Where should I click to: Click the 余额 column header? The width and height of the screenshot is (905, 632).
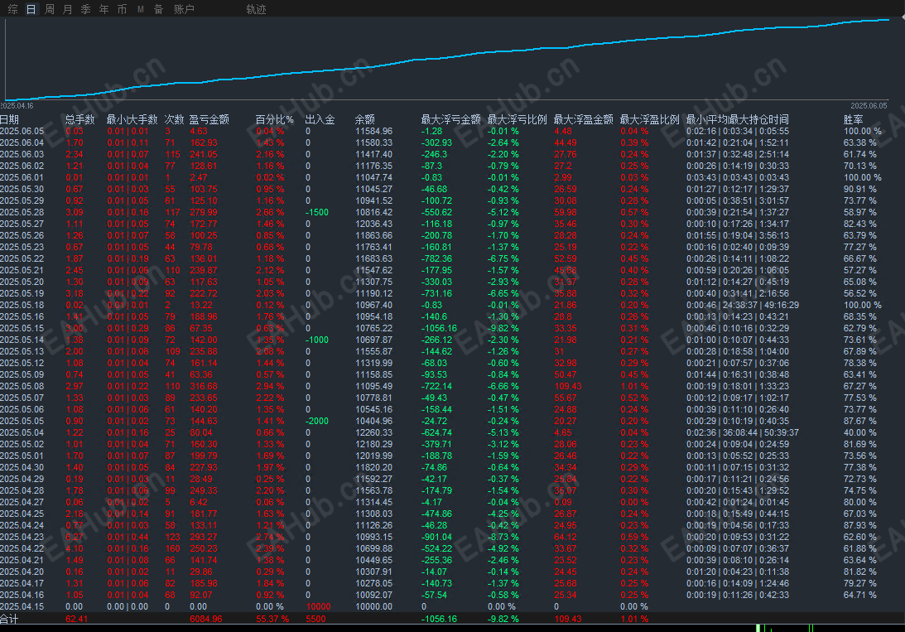coord(365,119)
